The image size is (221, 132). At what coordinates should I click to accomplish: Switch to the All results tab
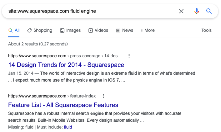click(x=14, y=31)
